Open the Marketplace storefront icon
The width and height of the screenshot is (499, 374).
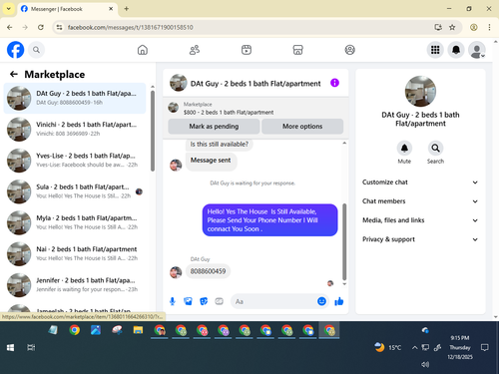point(297,50)
